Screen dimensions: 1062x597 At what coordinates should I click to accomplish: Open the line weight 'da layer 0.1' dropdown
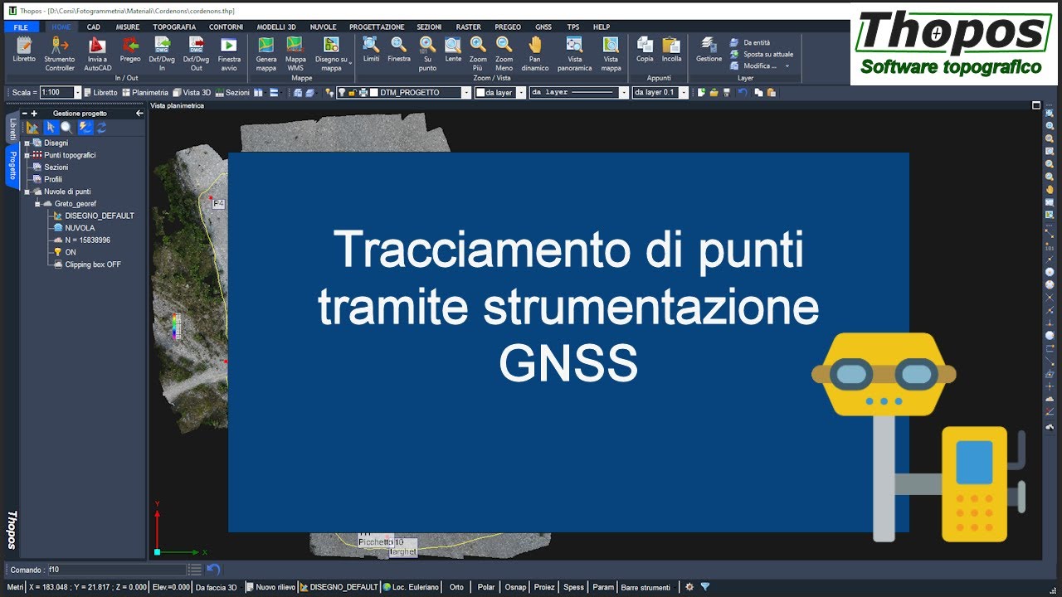pyautogui.click(x=684, y=93)
